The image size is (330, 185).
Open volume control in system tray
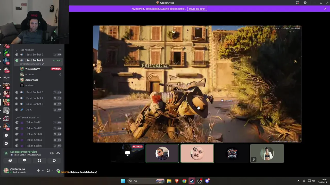pos(313,181)
